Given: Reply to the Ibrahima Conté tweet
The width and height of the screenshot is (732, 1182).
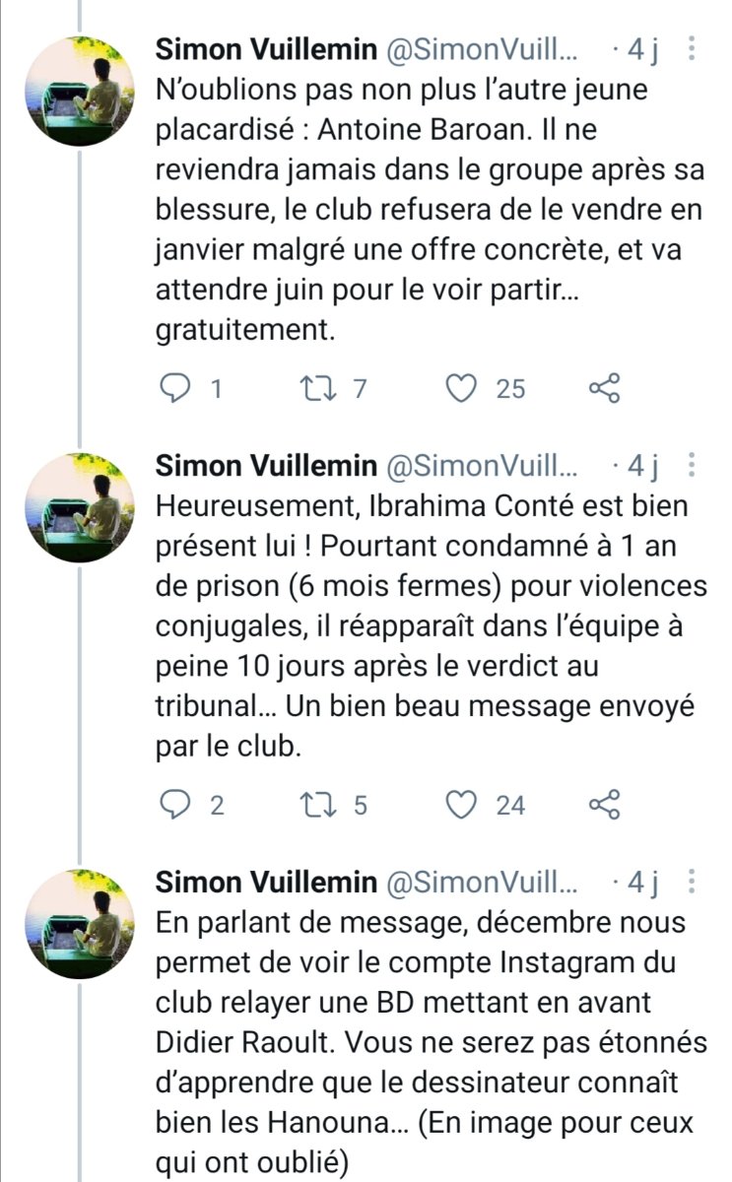Looking at the screenshot, I should [x=173, y=806].
